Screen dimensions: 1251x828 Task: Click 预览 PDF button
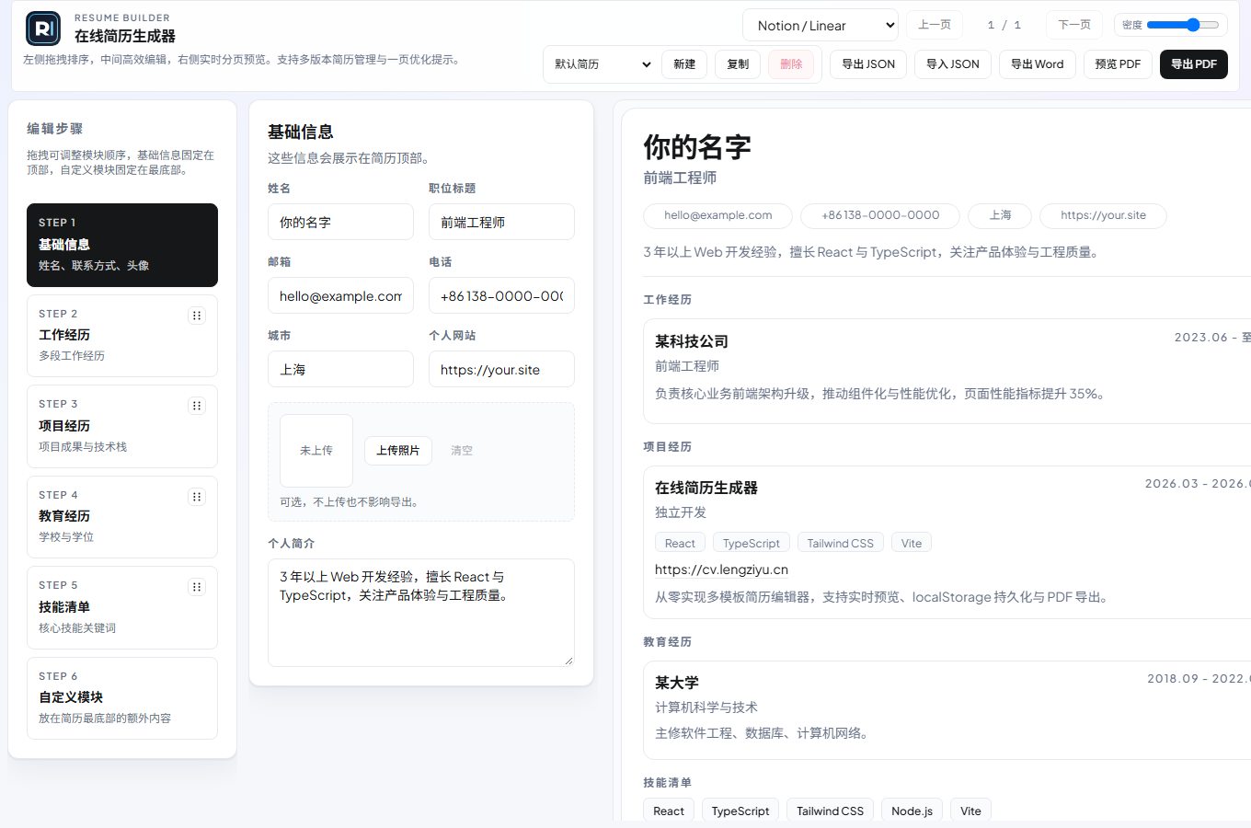1118,64
